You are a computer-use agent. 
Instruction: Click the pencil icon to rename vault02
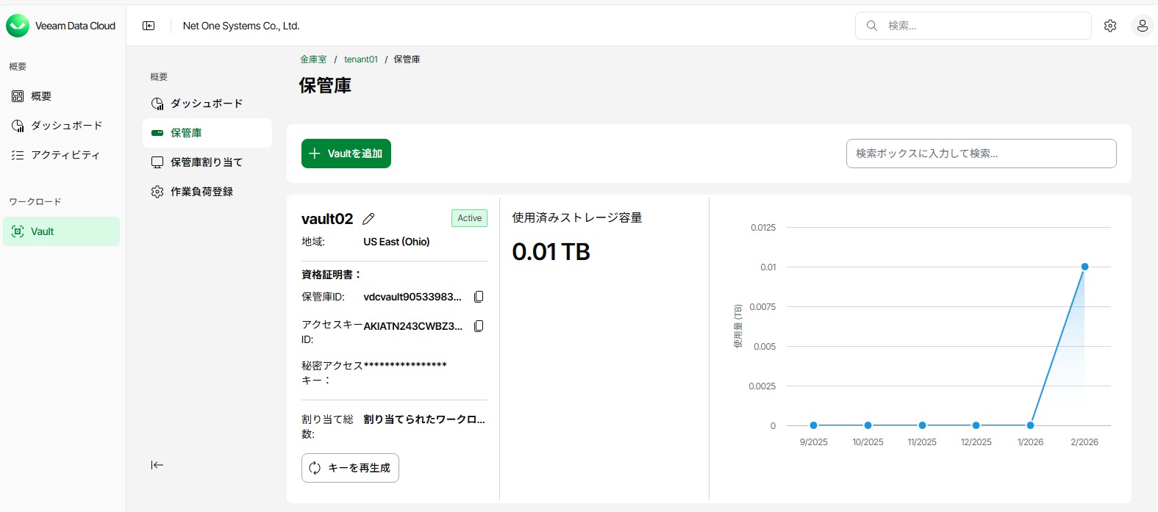369,219
